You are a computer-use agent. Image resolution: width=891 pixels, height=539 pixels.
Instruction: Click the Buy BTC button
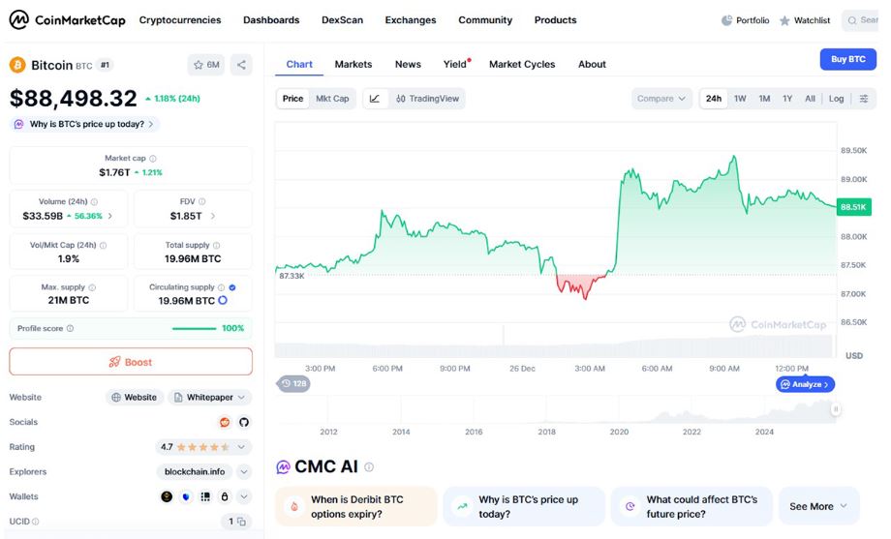[x=847, y=59]
